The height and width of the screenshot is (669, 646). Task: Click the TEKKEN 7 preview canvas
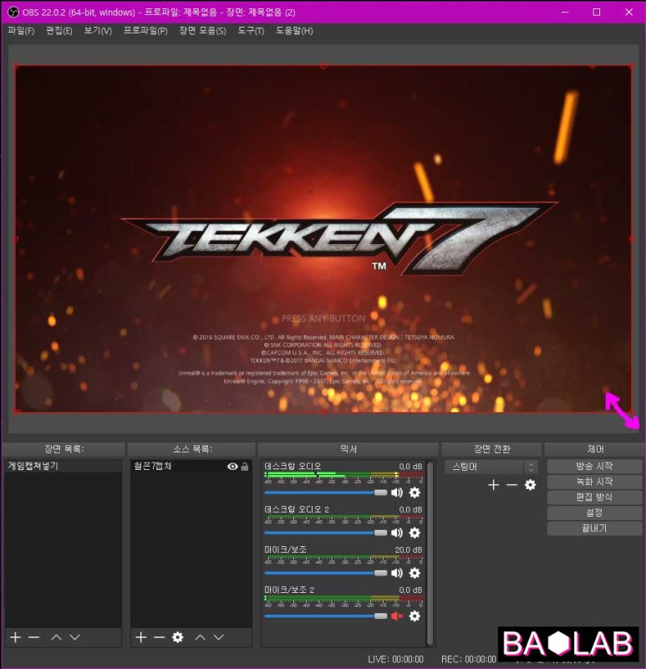coord(323,239)
